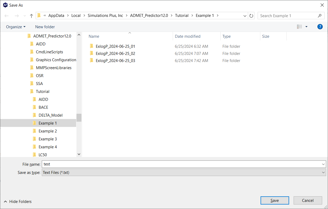The image size is (328, 209).
Task: Select the SSA folder icon in tree
Action: pyautogui.click(x=32, y=83)
